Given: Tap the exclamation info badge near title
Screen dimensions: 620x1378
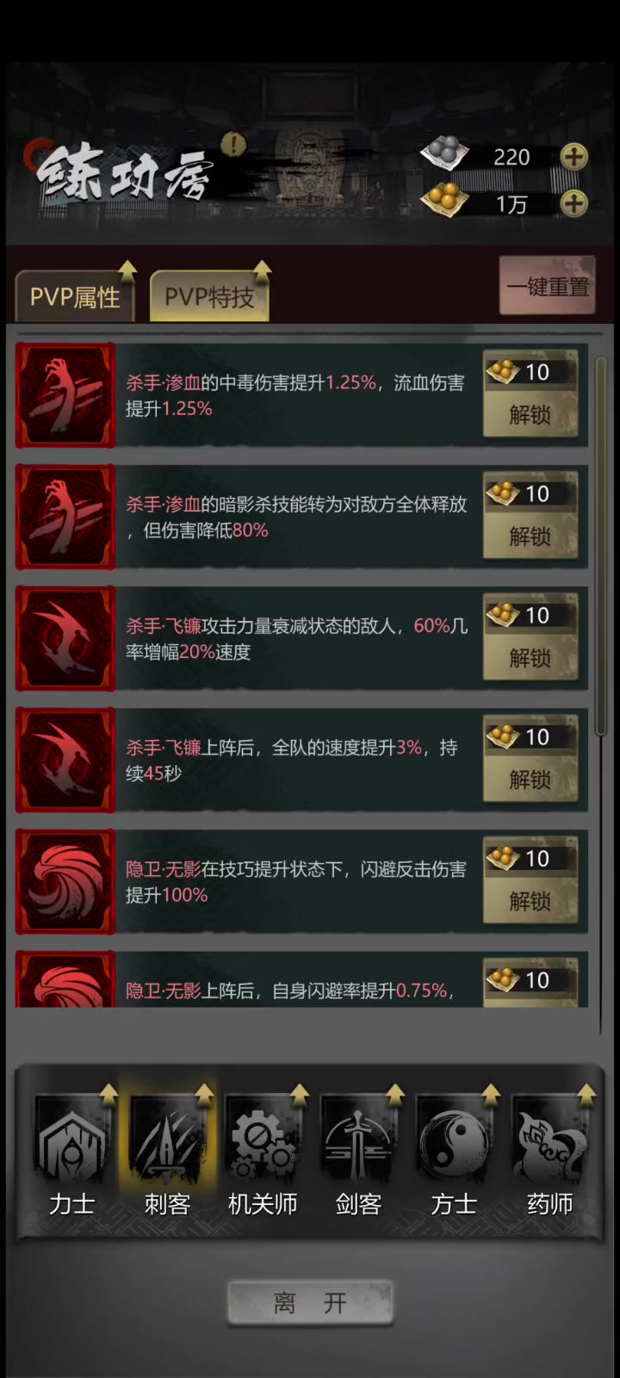Looking at the screenshot, I should click(x=233, y=144).
